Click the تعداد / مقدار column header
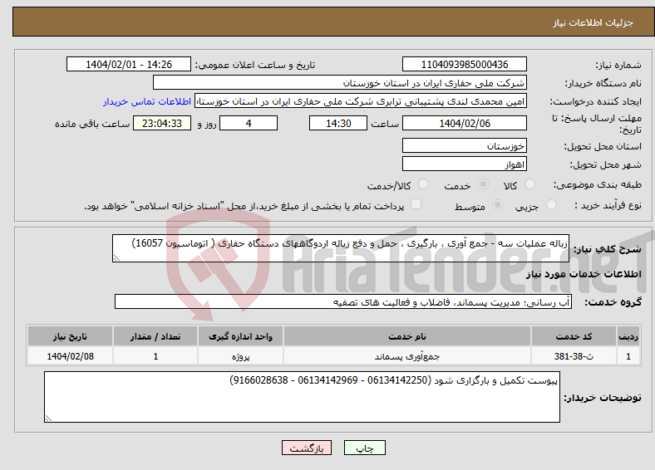655x470 pixels. pos(155,336)
